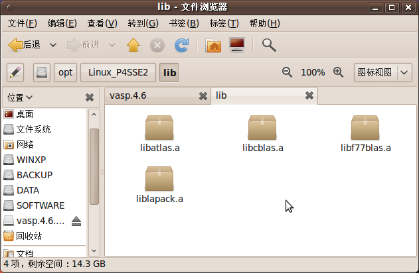Open the back history dropdown arrow

(53, 45)
